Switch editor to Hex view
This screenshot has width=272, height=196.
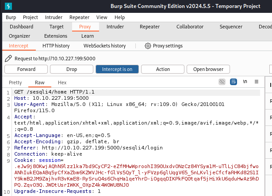62,82
